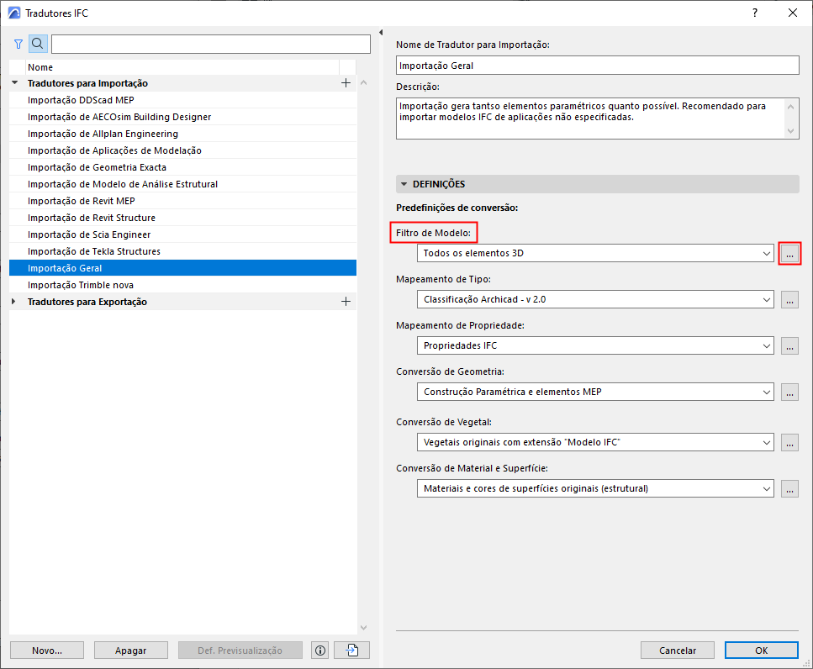Click the Novo... button
813x669 pixels.
coord(47,651)
